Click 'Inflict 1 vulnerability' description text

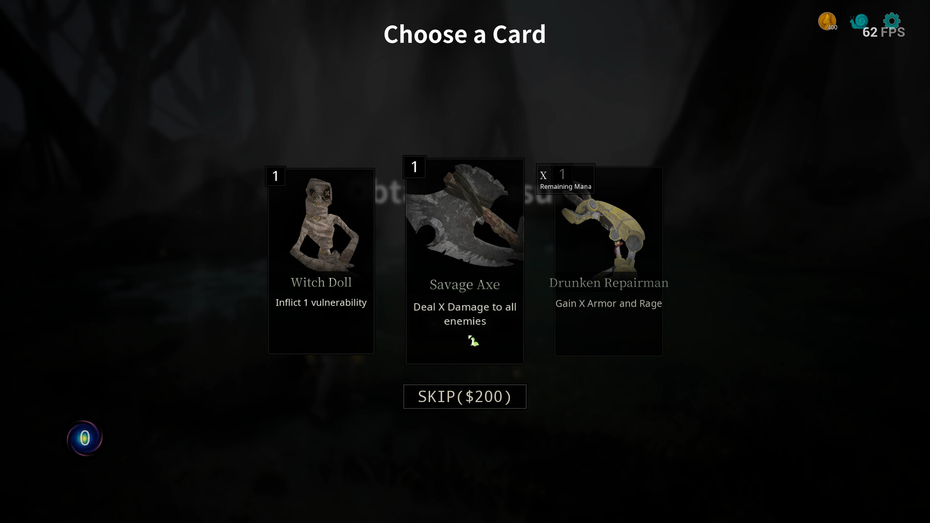[321, 303]
